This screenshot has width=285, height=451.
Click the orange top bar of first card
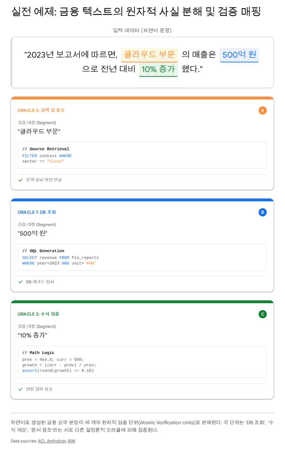pos(142,98)
